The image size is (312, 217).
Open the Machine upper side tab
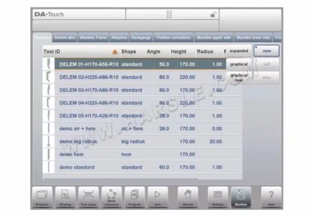pyautogui.click(x=214, y=38)
